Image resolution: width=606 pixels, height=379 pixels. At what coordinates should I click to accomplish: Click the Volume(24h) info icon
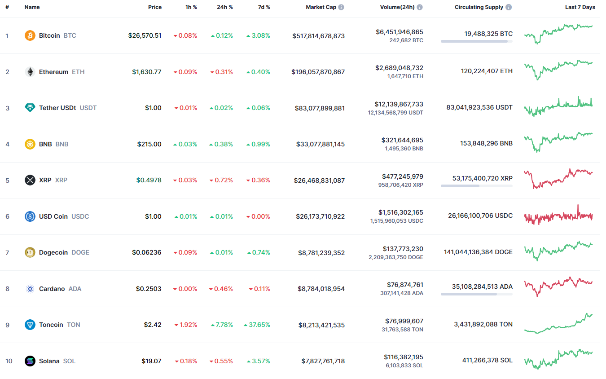pos(419,7)
